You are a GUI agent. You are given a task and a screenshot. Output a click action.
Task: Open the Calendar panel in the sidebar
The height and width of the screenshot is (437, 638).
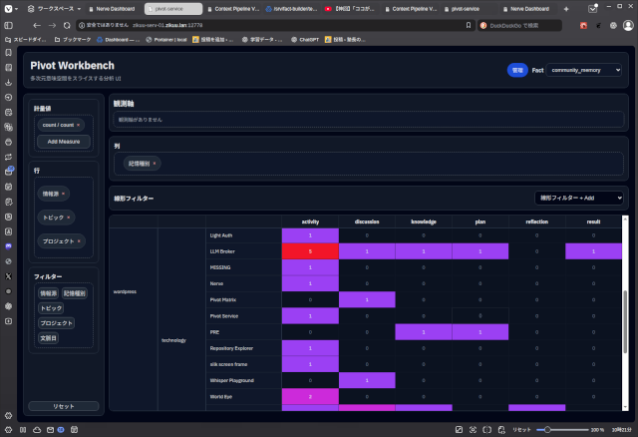(8, 187)
